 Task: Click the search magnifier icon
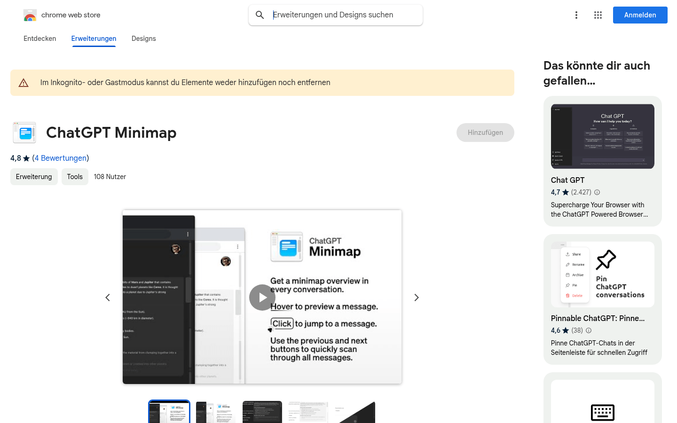pos(260,15)
